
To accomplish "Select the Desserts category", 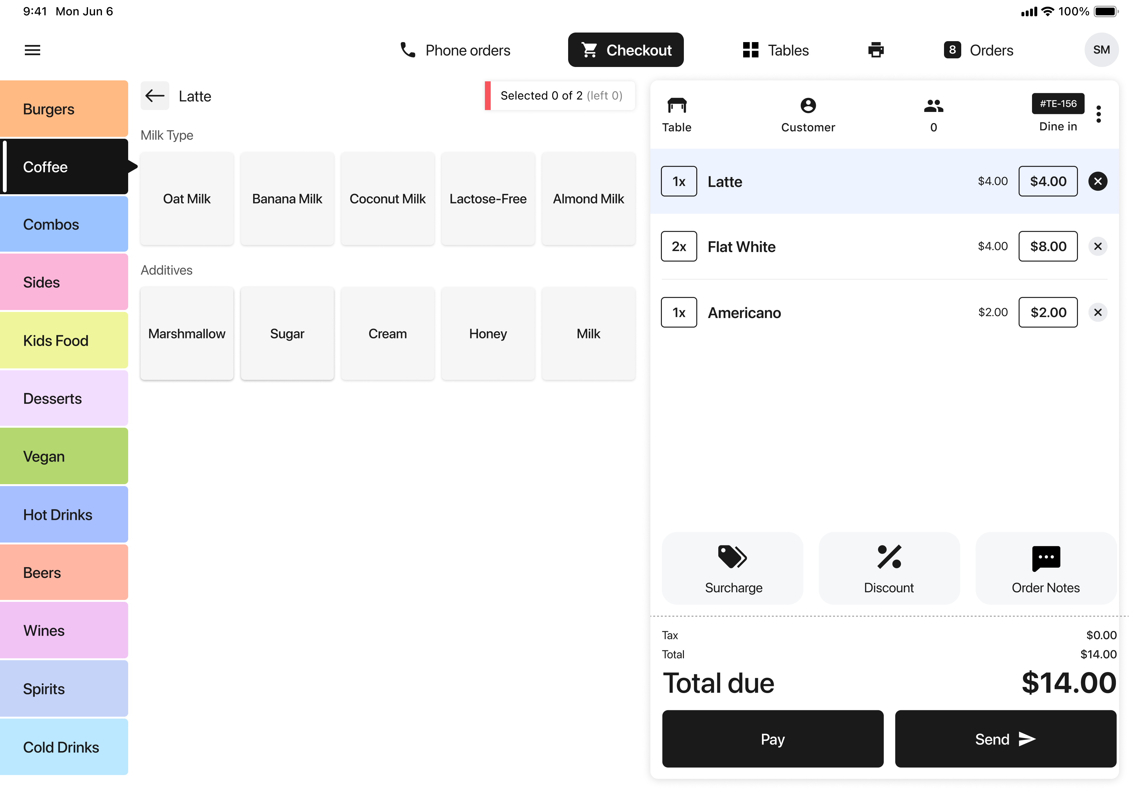I will [64, 398].
